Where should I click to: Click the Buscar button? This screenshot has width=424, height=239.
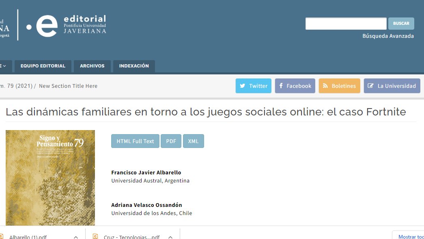[x=401, y=24]
